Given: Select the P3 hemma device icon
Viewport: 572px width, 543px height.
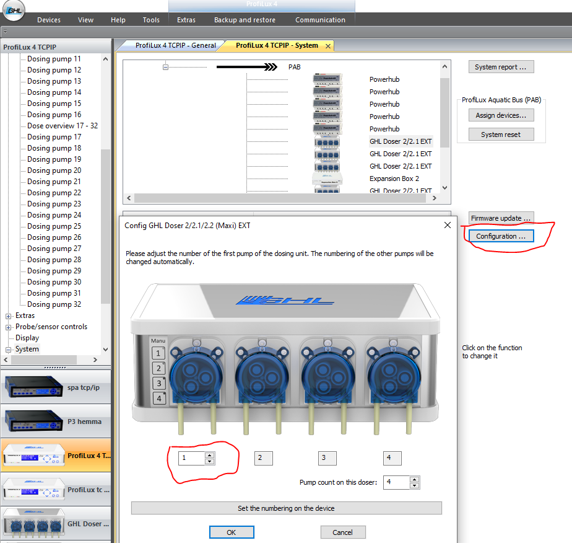Looking at the screenshot, I should tap(33, 421).
